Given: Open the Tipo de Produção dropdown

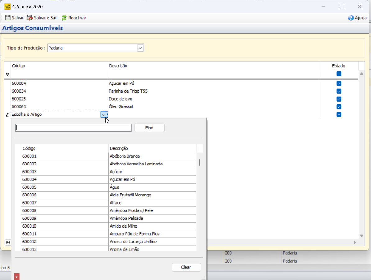Looking at the screenshot, I should coord(140,48).
